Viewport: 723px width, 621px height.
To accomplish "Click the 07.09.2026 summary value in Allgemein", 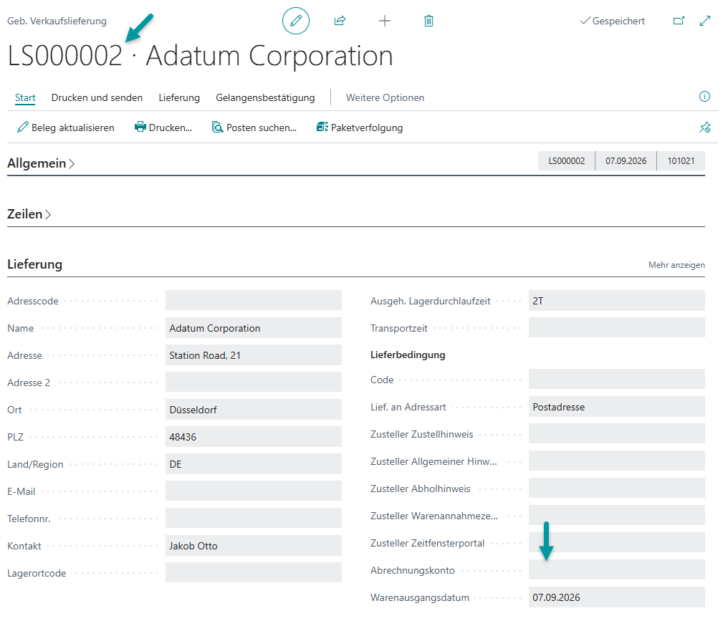I will click(626, 161).
